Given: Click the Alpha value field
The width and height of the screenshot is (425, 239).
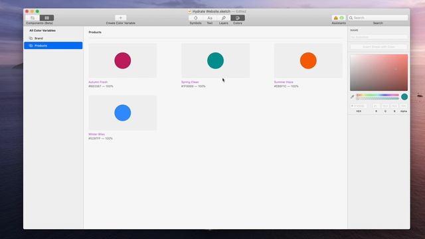Looking at the screenshot, I should tap(404, 106).
